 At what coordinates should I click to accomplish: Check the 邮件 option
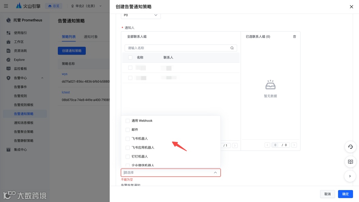128,130
